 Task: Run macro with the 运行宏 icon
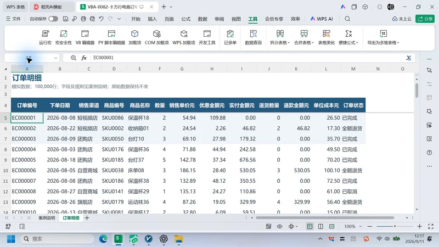coord(45,37)
